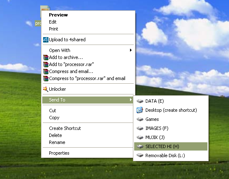Screen dimensions: 229x179
Task: Click the drive icon for MUJIK (J)
Action: pyautogui.click(x=140, y=137)
